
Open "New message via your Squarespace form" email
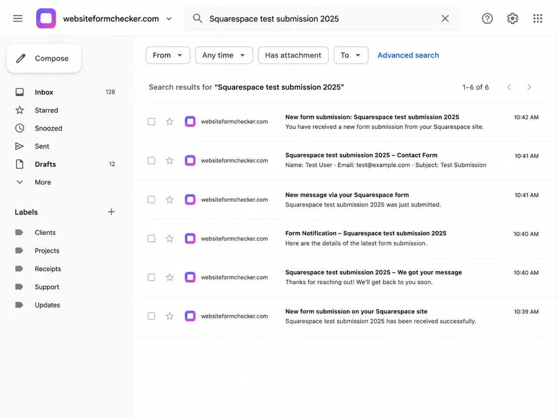346,199
